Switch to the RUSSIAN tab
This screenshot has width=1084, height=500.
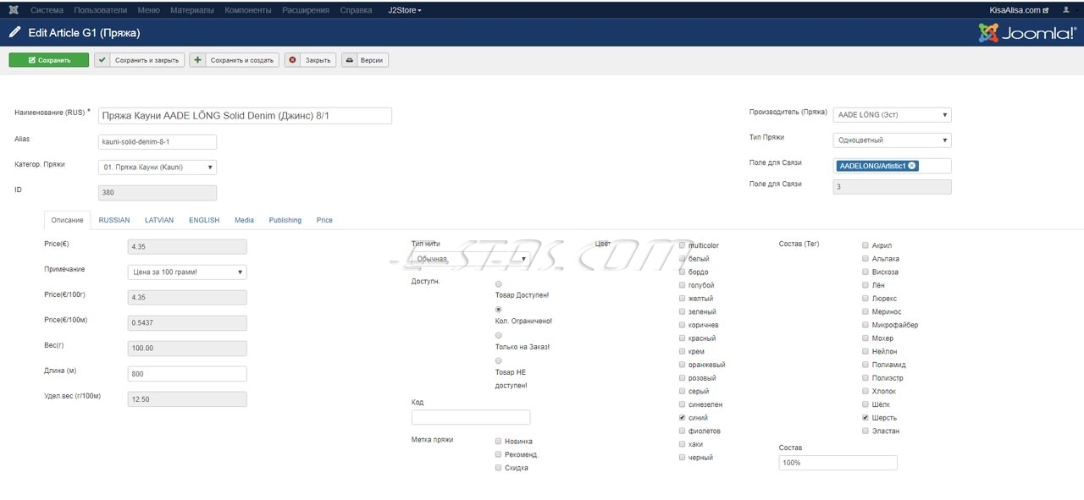click(x=114, y=220)
